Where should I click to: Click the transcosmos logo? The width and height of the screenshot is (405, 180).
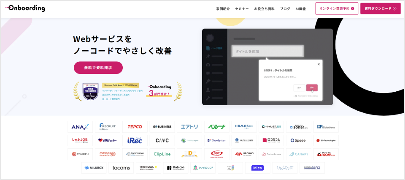pos(135,154)
